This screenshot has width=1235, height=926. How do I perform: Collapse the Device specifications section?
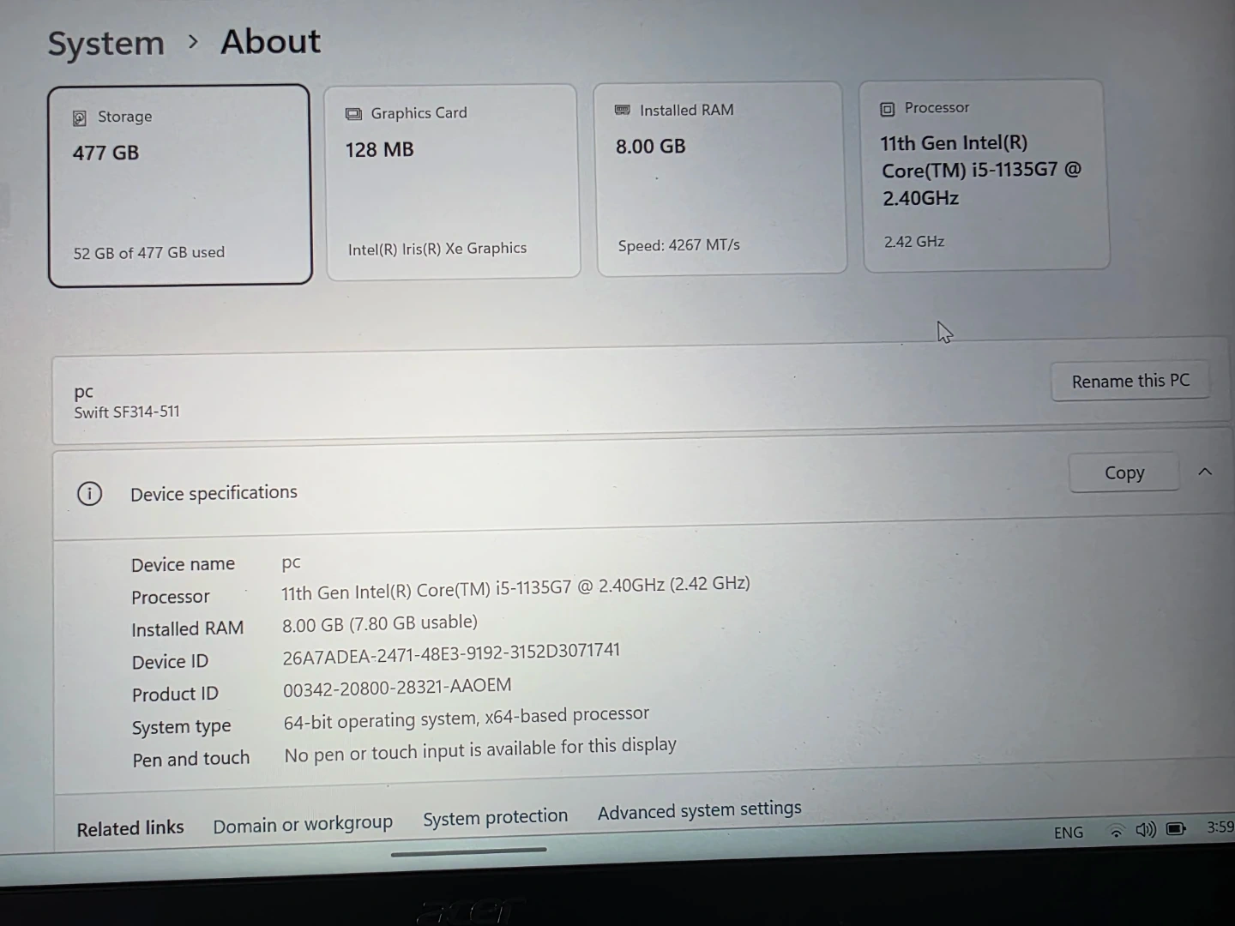[1205, 472]
